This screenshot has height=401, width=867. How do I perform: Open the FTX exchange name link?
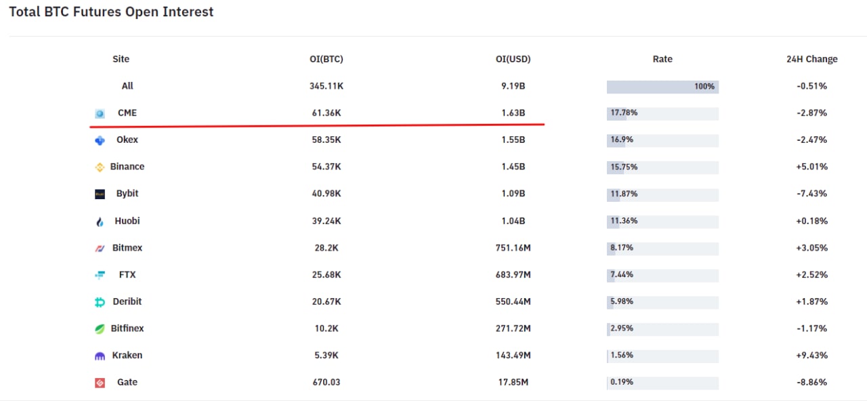[127, 274]
